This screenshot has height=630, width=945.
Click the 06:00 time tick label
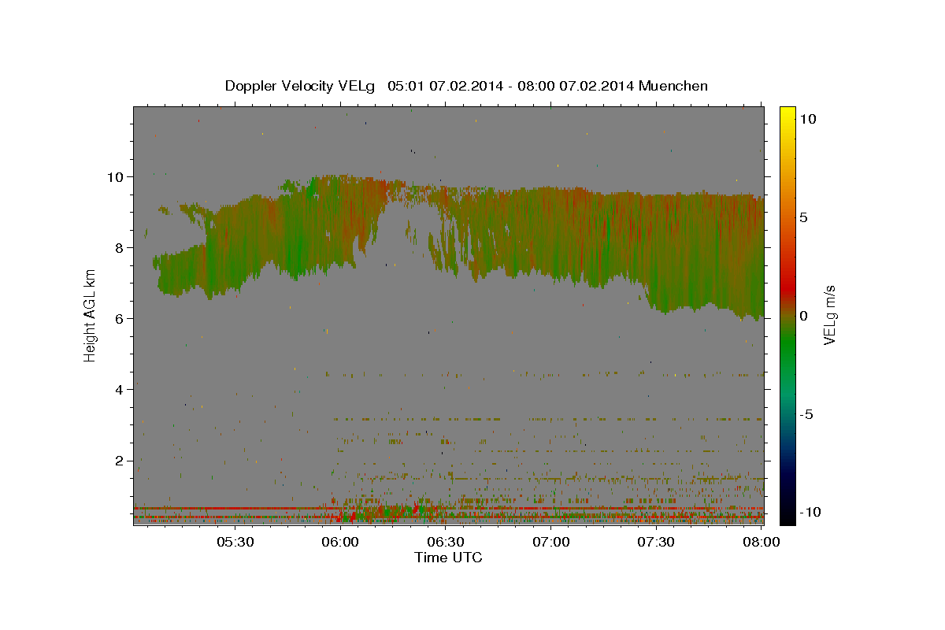point(340,542)
